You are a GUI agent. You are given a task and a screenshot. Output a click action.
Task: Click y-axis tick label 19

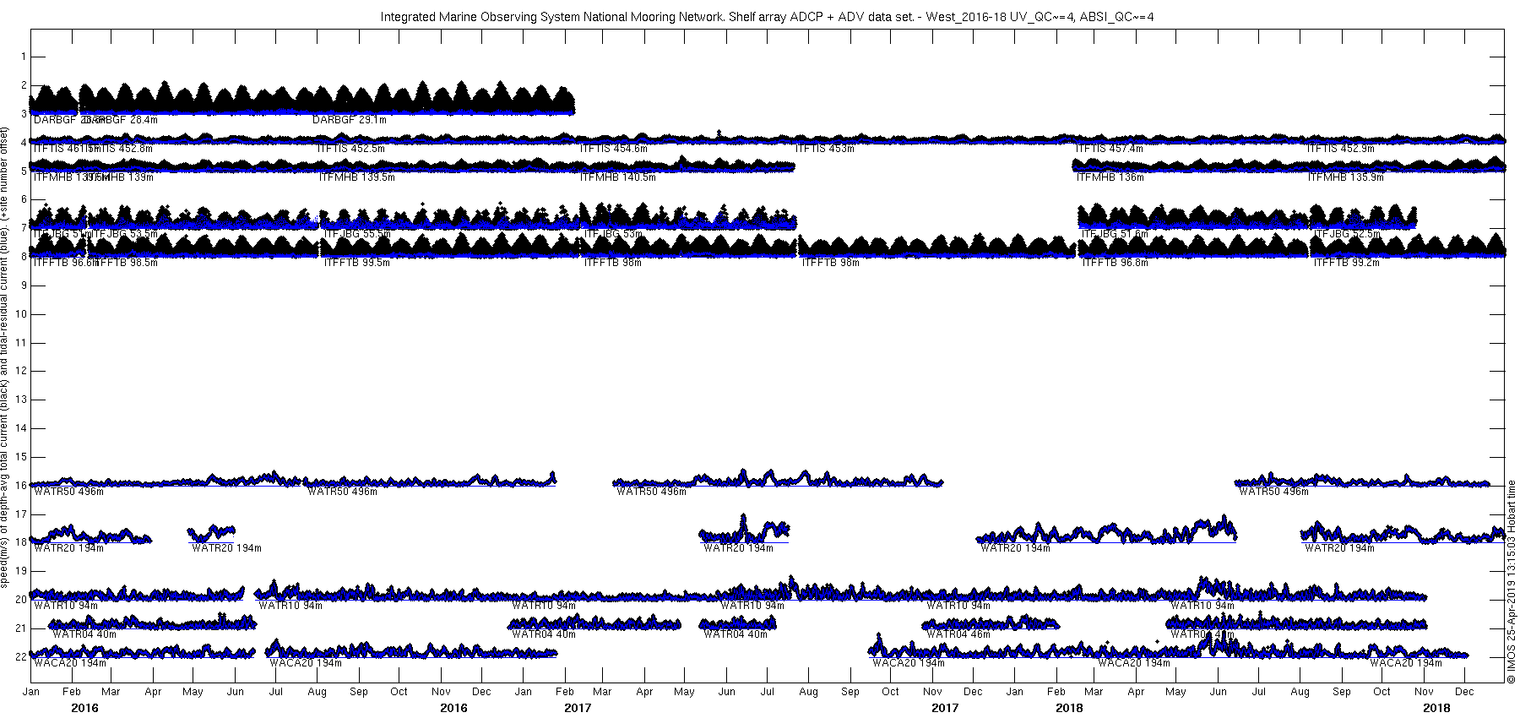pyautogui.click(x=21, y=571)
